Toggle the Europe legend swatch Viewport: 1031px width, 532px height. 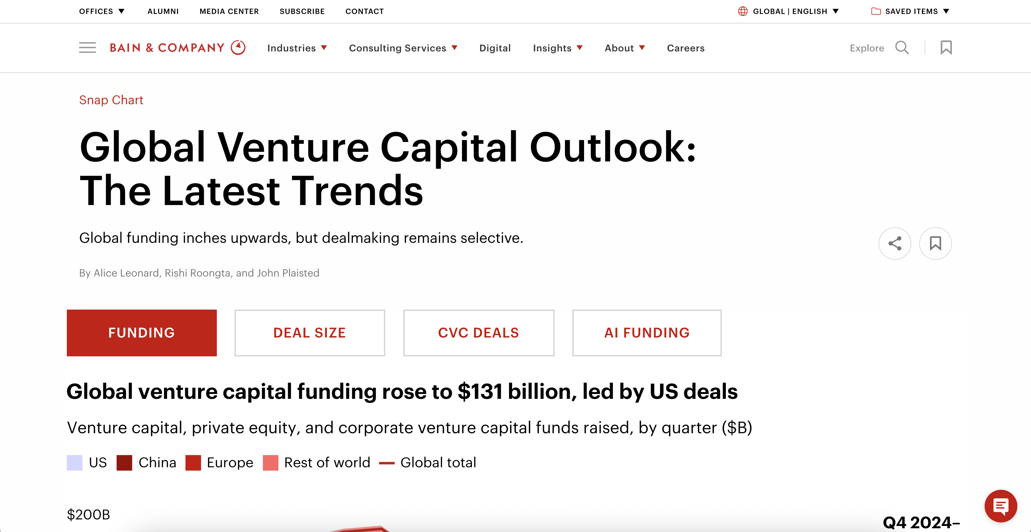193,463
